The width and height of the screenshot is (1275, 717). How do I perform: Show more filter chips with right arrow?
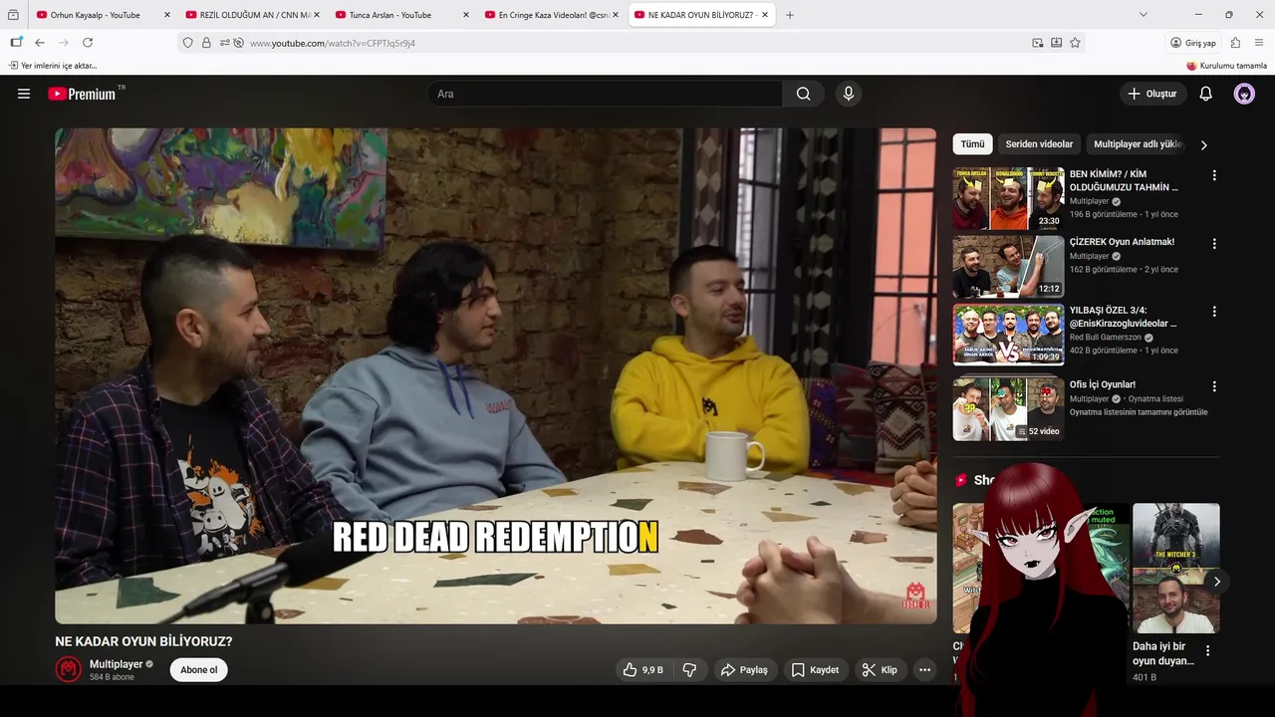[x=1203, y=145]
